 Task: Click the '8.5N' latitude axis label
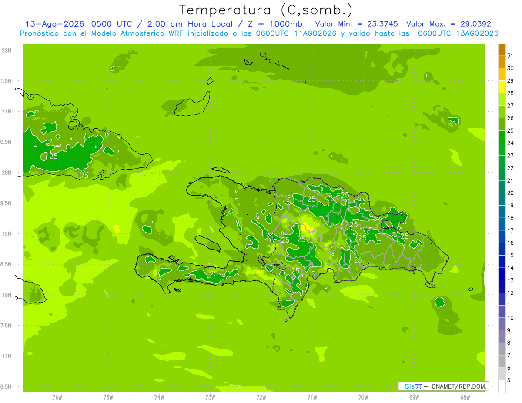[6, 264]
